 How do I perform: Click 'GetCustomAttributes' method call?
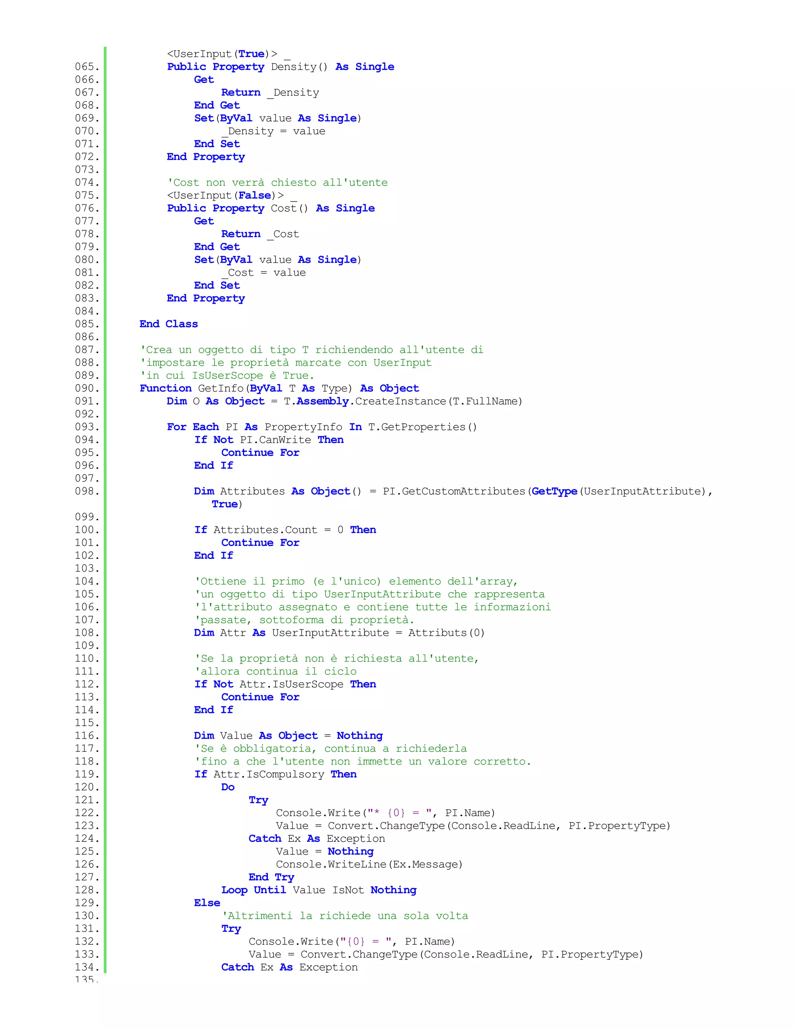point(463,492)
